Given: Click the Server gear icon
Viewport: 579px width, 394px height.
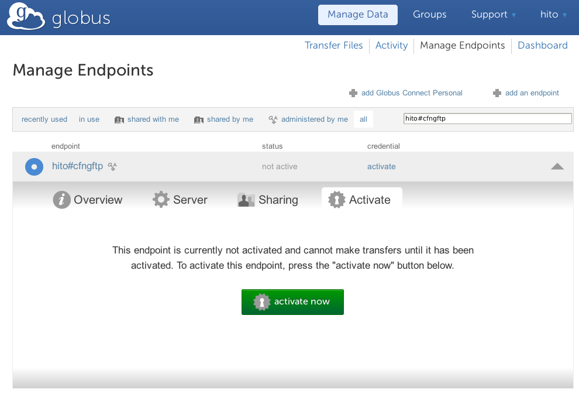Looking at the screenshot, I should click(x=161, y=200).
